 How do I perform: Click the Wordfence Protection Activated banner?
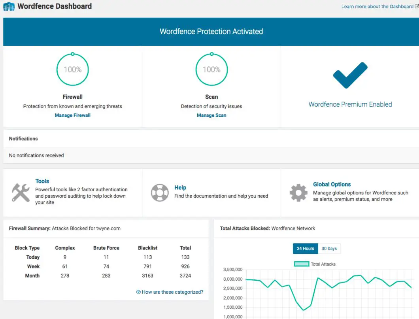point(211,32)
